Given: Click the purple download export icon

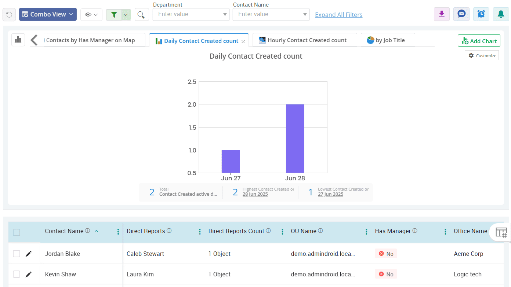Looking at the screenshot, I should (442, 14).
